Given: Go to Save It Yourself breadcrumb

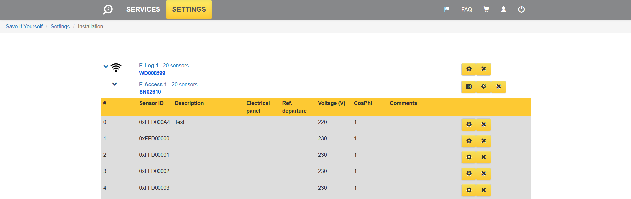Looking at the screenshot, I should click(x=24, y=26).
